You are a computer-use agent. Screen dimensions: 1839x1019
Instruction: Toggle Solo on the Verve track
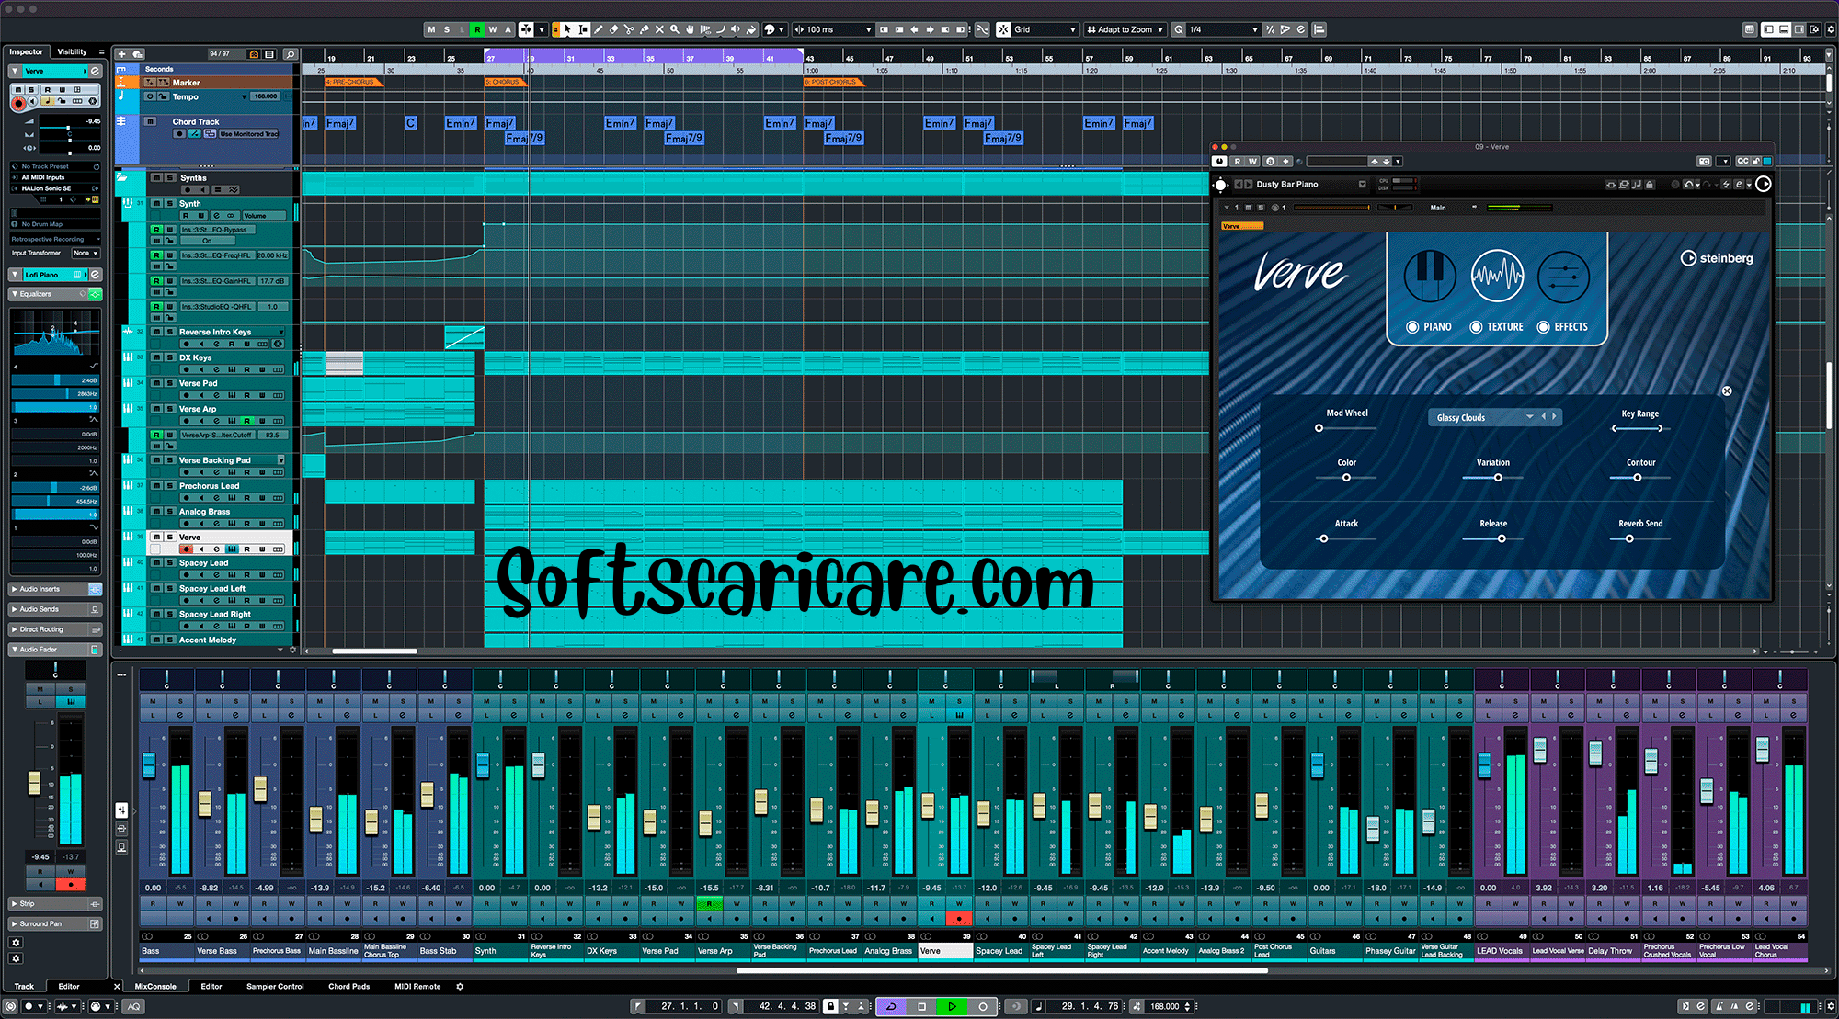(170, 538)
